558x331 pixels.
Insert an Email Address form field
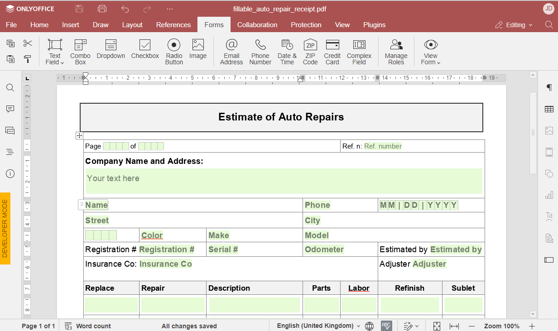[x=231, y=51]
